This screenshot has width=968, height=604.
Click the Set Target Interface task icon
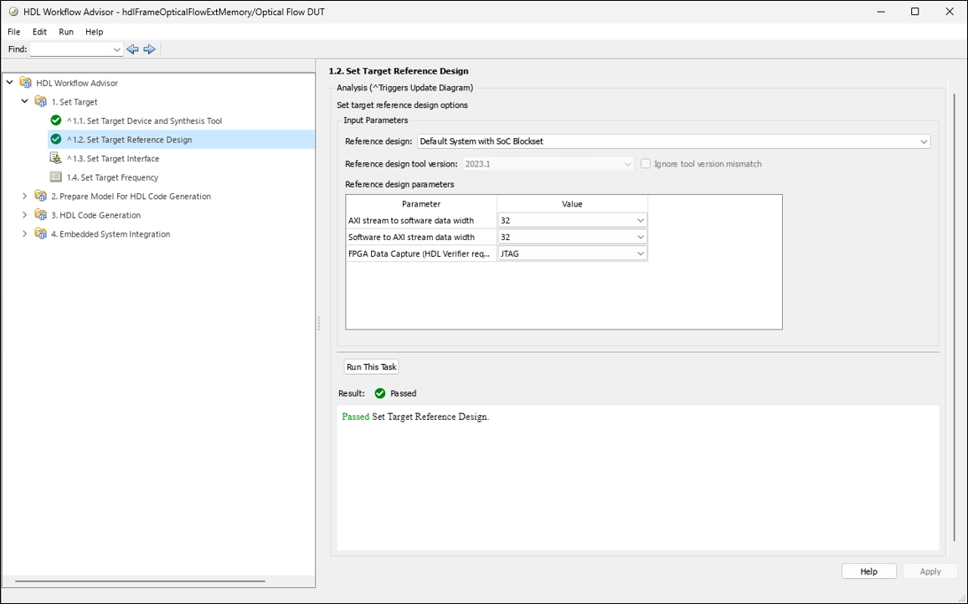(56, 158)
